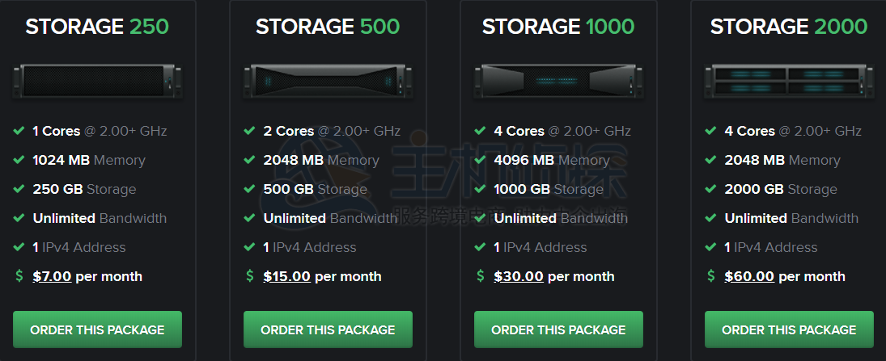Click the Storage 2000 server image

point(789,80)
